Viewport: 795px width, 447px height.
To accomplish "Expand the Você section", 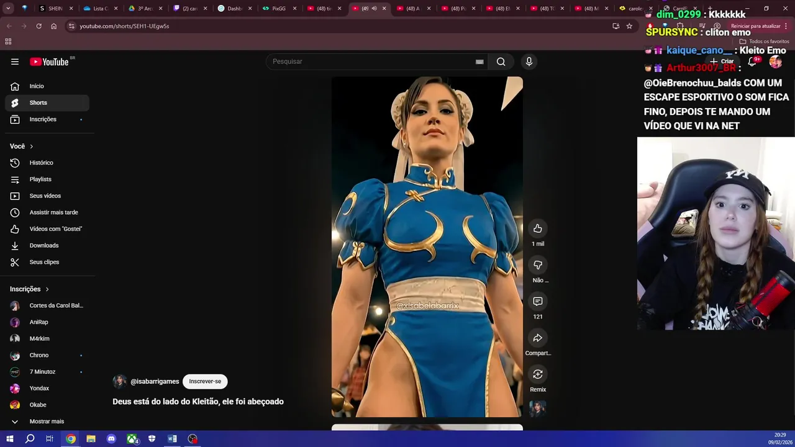I will click(x=22, y=147).
